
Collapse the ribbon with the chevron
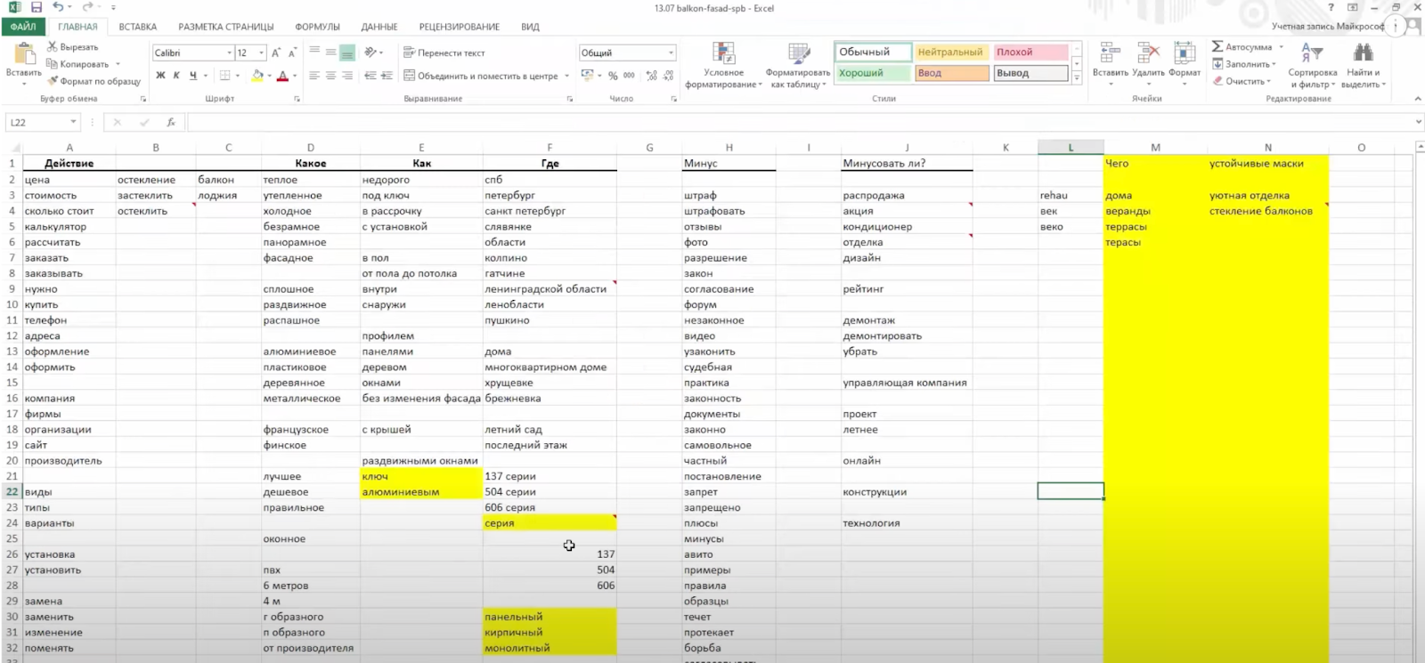point(1417,99)
